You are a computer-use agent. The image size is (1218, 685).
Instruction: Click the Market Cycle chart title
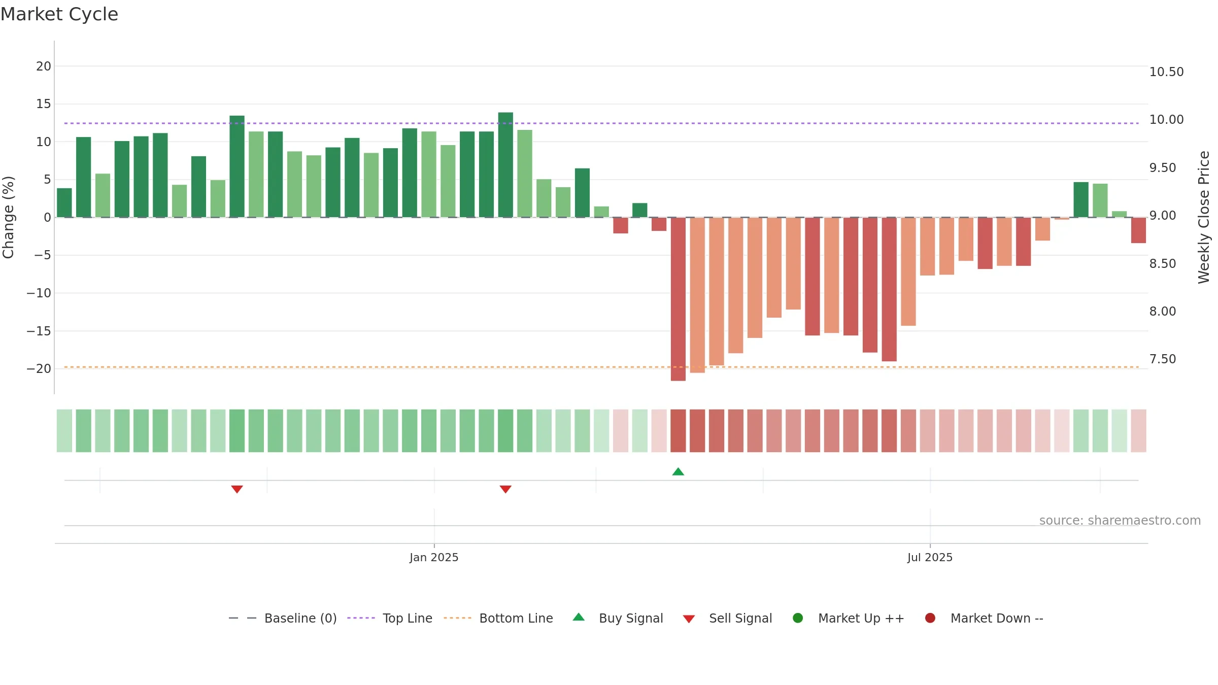[x=59, y=14]
